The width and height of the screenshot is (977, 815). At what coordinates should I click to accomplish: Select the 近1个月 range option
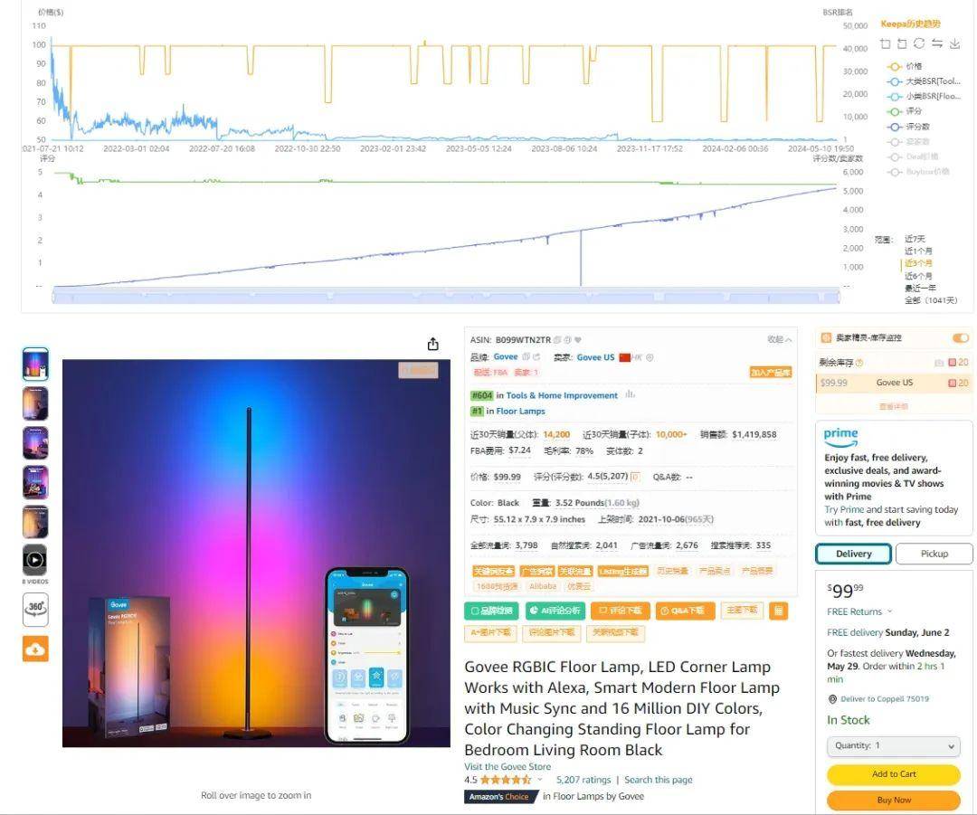(918, 251)
